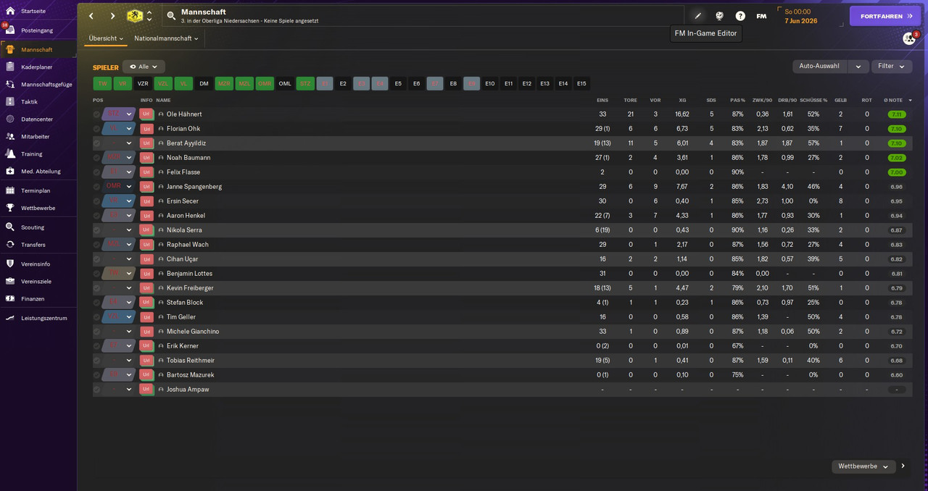Screen dimensions: 928x491
Task: Open player Raphael Wach
Action: [187, 245]
